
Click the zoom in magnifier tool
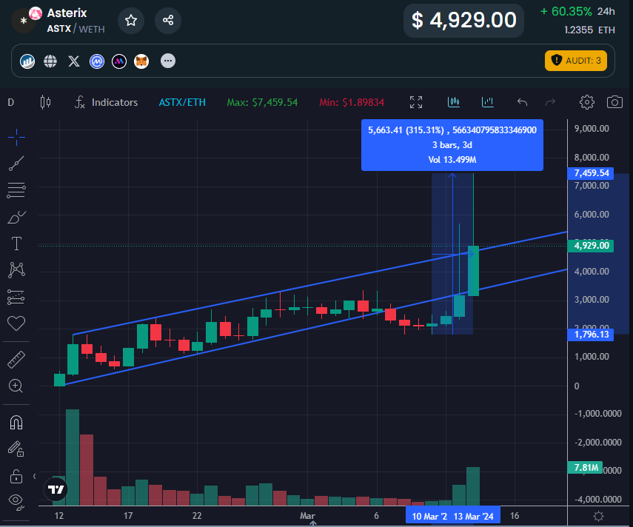[x=16, y=386]
